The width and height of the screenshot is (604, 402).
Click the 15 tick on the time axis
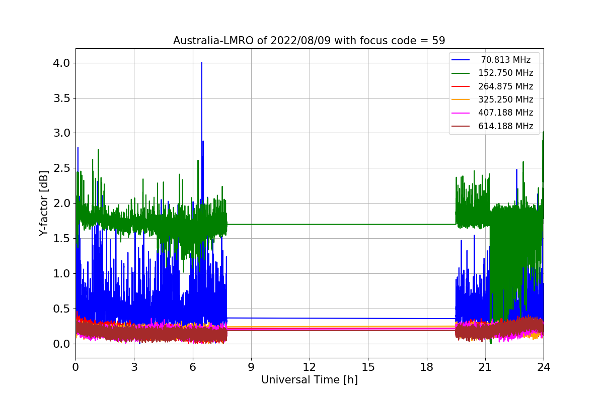click(368, 367)
